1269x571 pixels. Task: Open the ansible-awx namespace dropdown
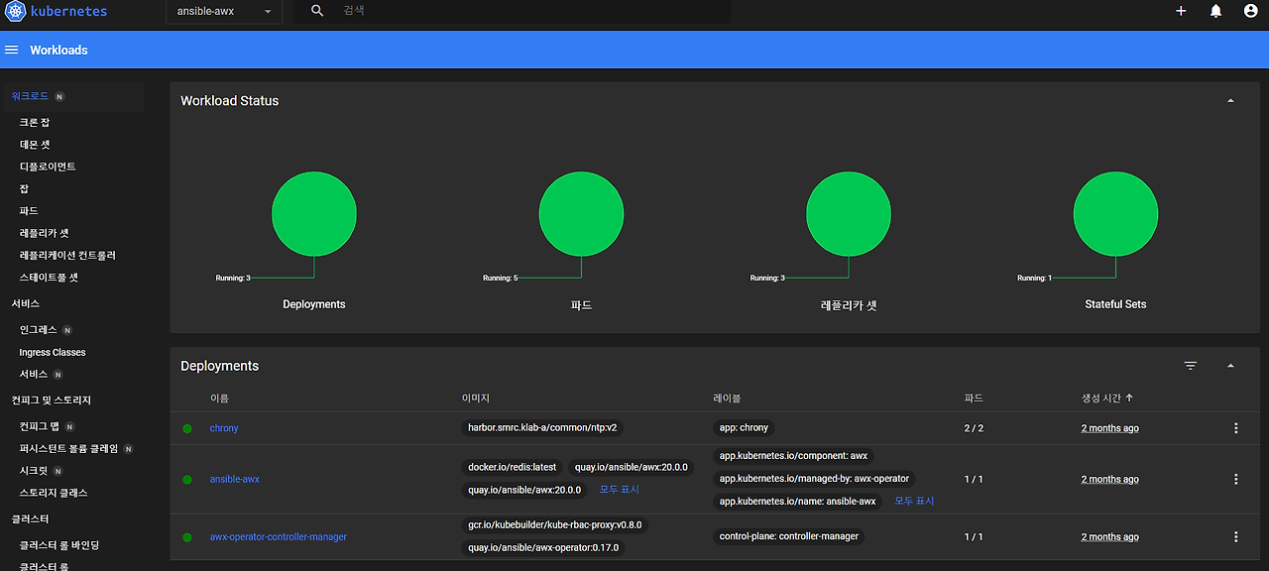pyautogui.click(x=224, y=12)
